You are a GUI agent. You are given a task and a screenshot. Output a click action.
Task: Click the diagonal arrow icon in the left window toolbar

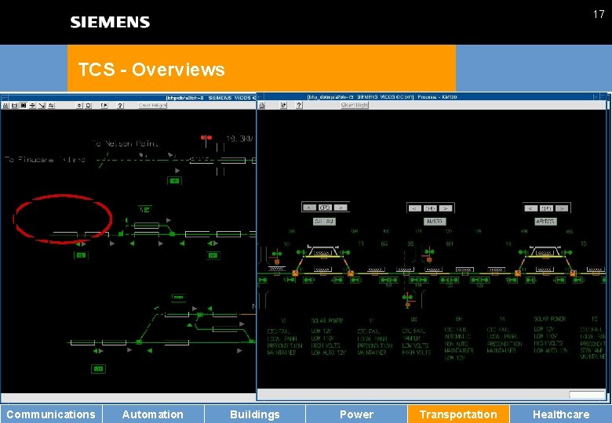coord(42,106)
